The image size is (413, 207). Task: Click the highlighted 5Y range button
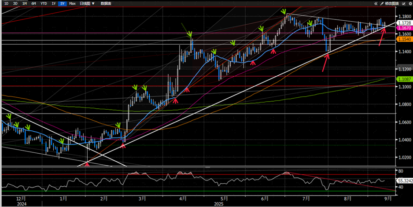point(62,4)
